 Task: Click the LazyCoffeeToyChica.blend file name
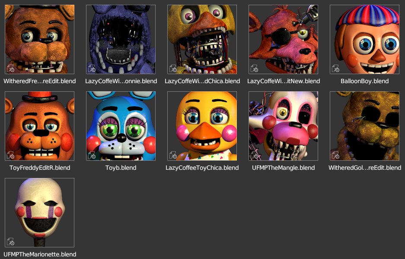[202, 168]
